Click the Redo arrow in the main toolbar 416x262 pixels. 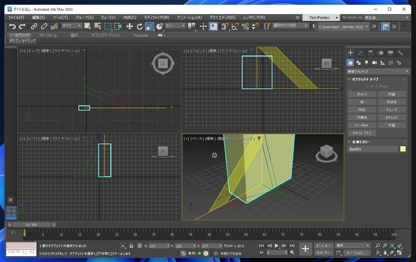pyautogui.click(x=22, y=26)
